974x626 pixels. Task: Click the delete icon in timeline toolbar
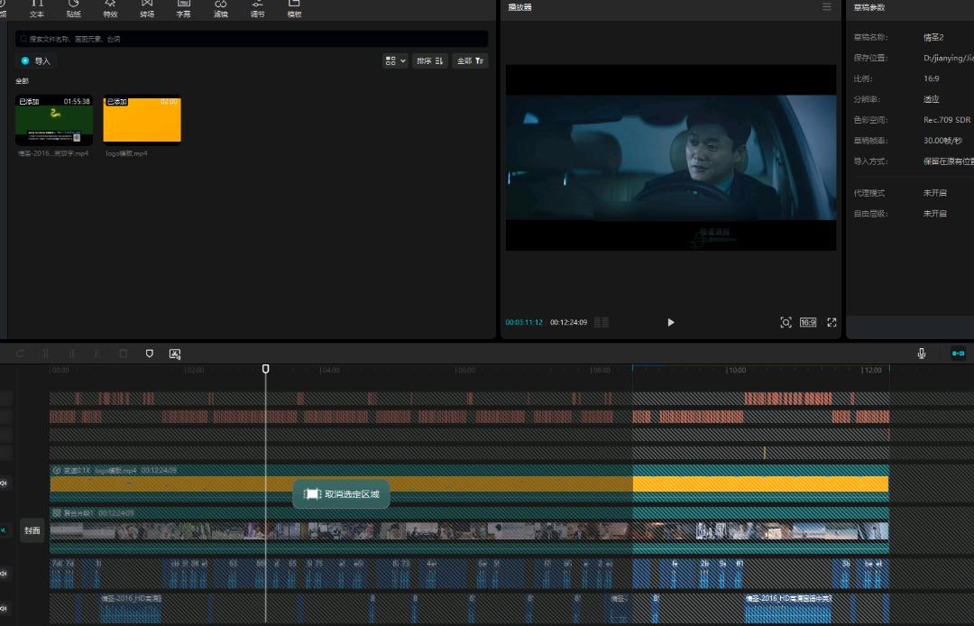pos(123,354)
